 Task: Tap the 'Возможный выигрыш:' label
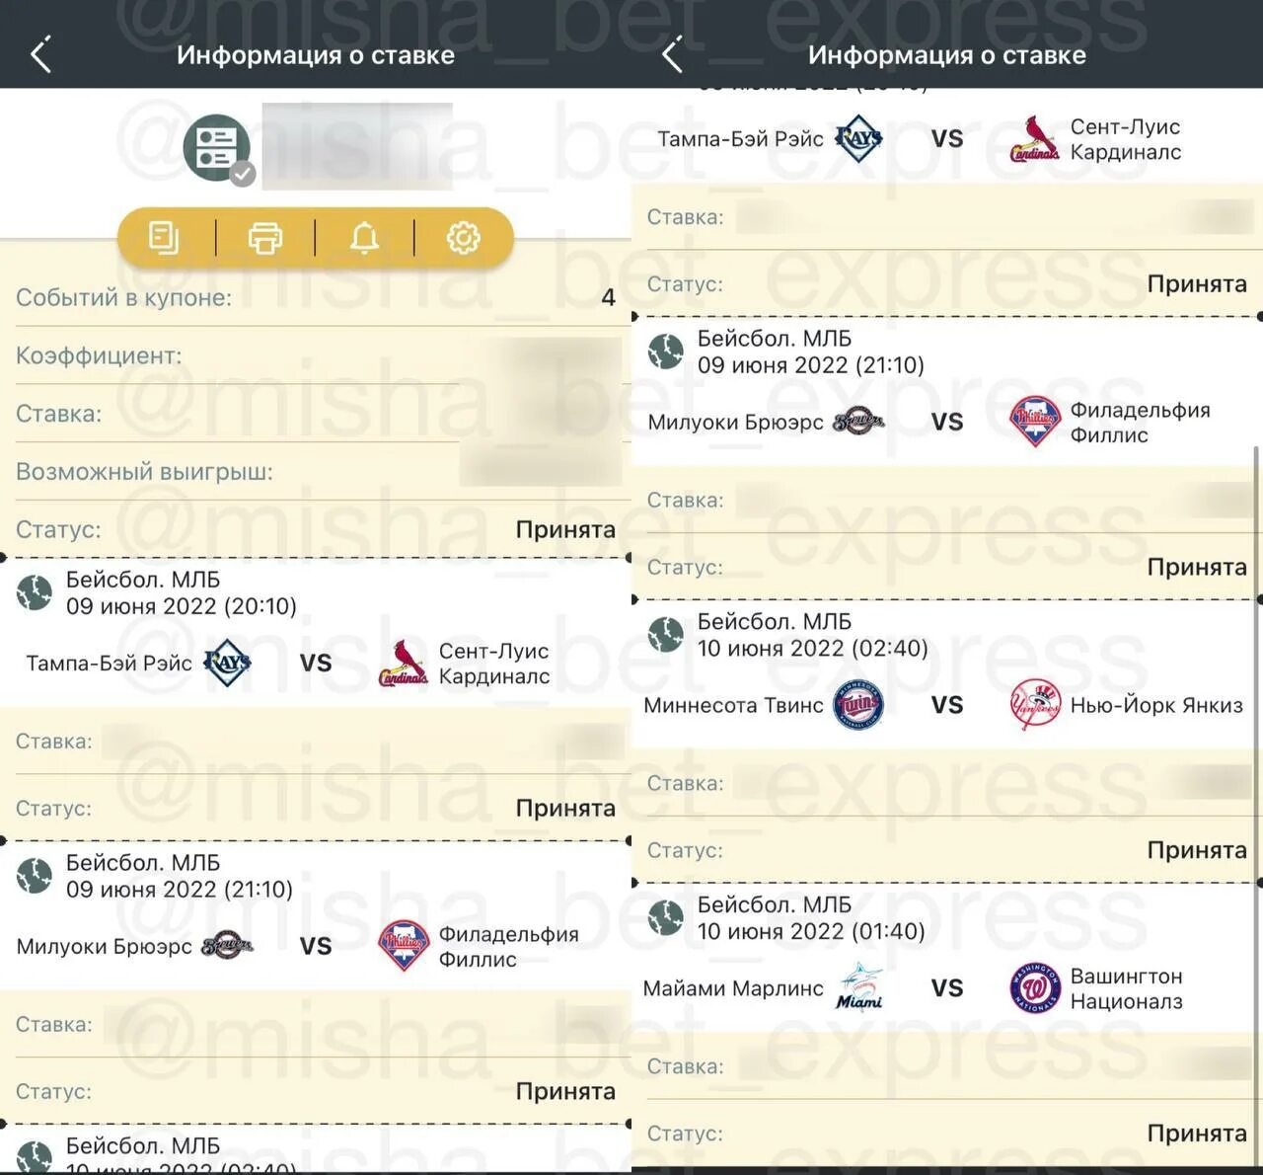coord(144,472)
